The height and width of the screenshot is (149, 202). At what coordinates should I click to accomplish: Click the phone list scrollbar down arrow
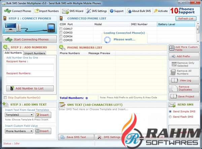click(198, 41)
